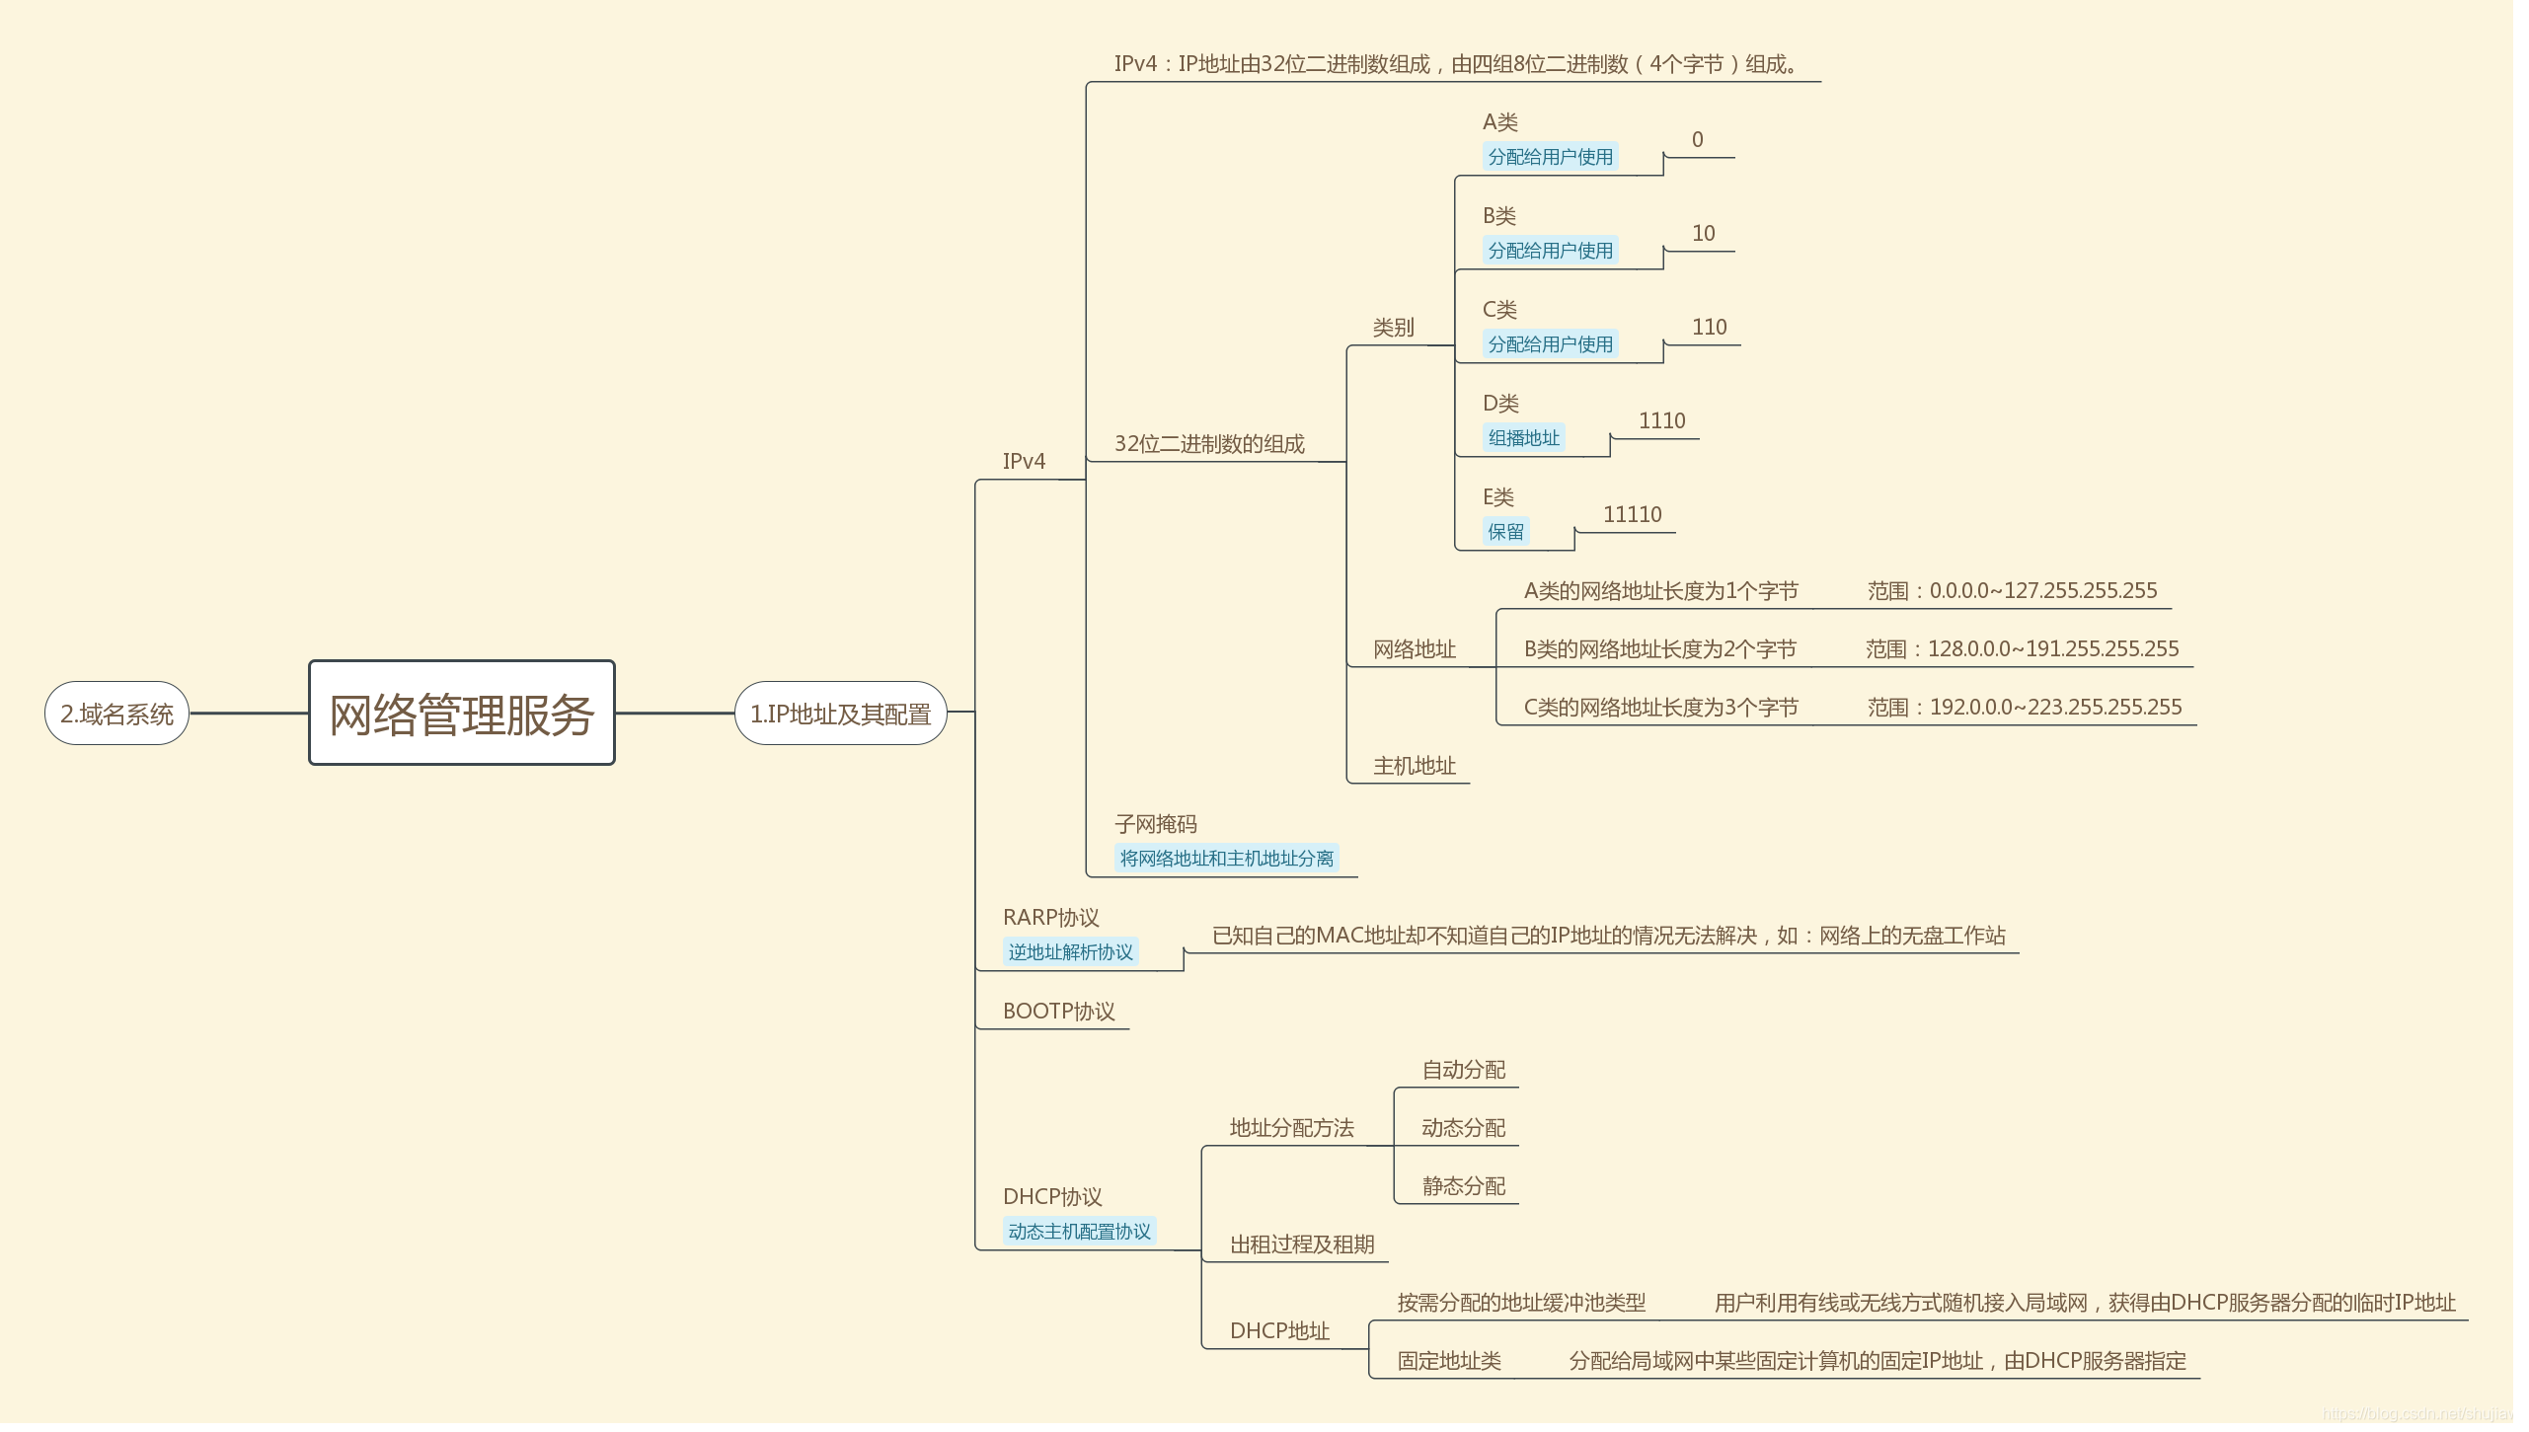Select the 已知自己的MAC地址 description node

tap(1608, 936)
